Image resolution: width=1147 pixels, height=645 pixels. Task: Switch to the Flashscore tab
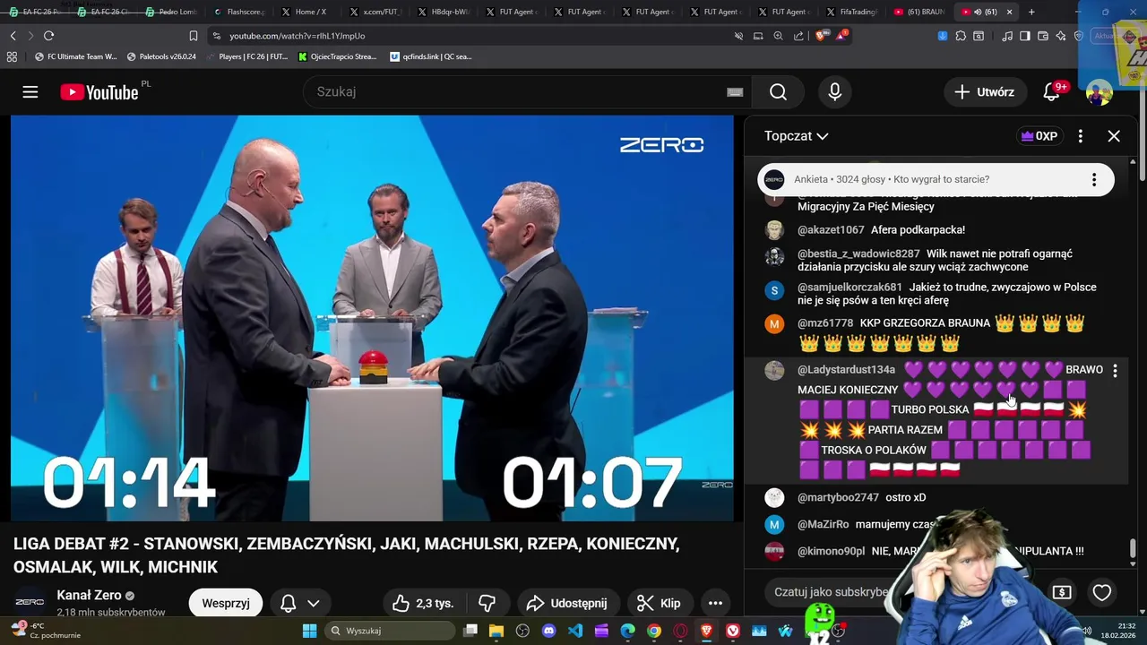(238, 12)
